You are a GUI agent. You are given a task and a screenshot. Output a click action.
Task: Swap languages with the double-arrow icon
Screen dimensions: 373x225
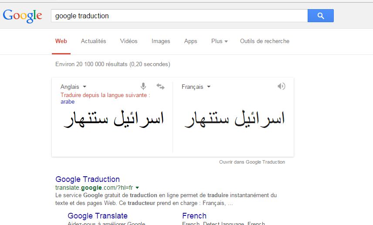coord(160,87)
